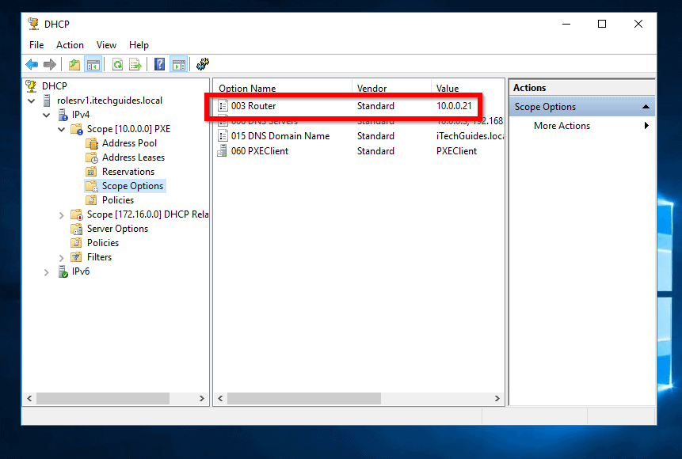The height and width of the screenshot is (459, 682).
Task: Expand the IPv6 node
Action: pos(46,271)
